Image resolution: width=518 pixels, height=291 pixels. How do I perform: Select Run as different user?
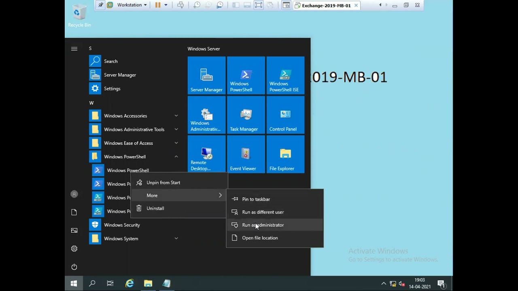pos(275,212)
